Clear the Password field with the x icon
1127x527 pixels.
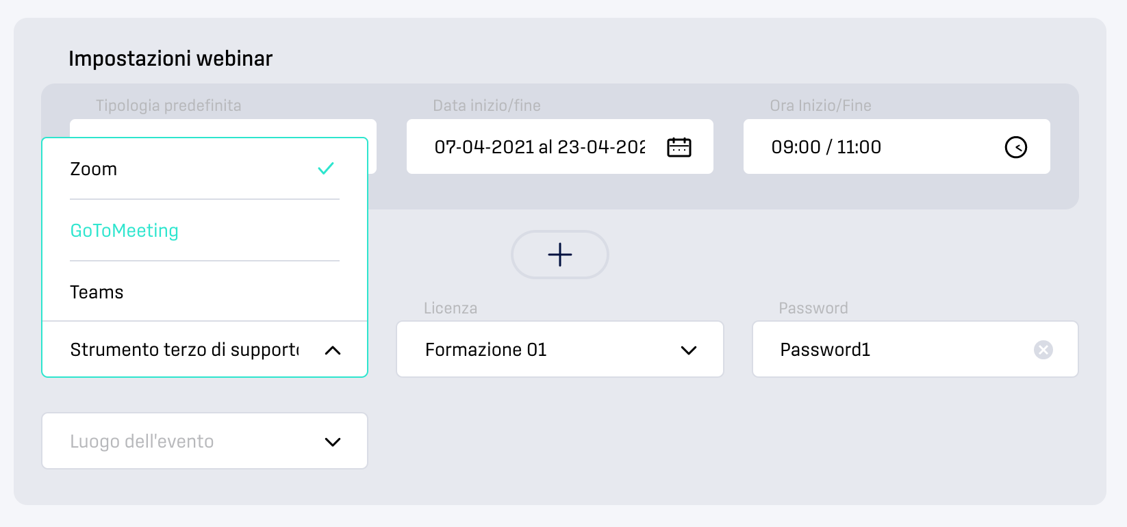[x=1043, y=350]
